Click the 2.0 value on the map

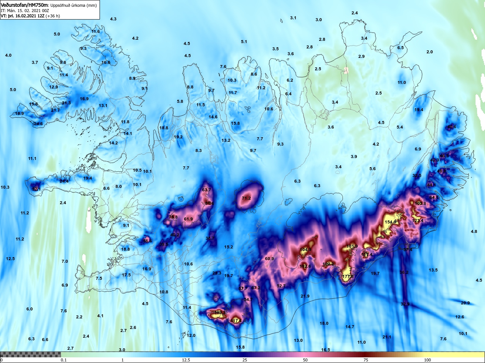(x=430, y=52)
